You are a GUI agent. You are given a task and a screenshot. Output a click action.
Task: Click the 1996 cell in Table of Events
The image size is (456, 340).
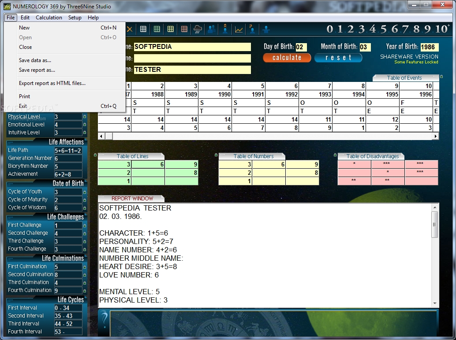pos(416,94)
